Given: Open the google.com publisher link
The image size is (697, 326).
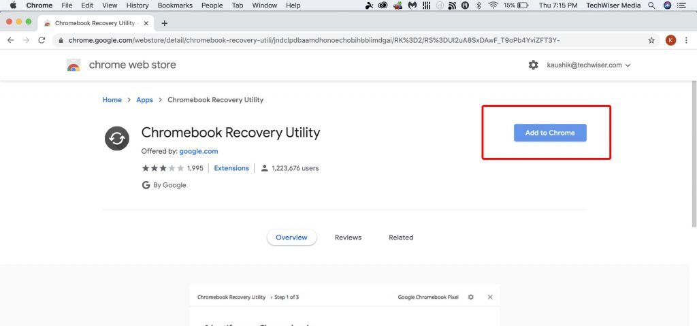Looking at the screenshot, I should 199,151.
